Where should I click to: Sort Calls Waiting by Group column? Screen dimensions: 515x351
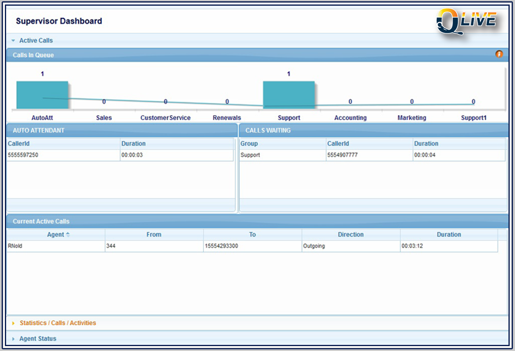(249, 144)
